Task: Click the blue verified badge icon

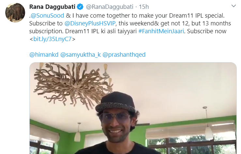Action: (x=80, y=7)
